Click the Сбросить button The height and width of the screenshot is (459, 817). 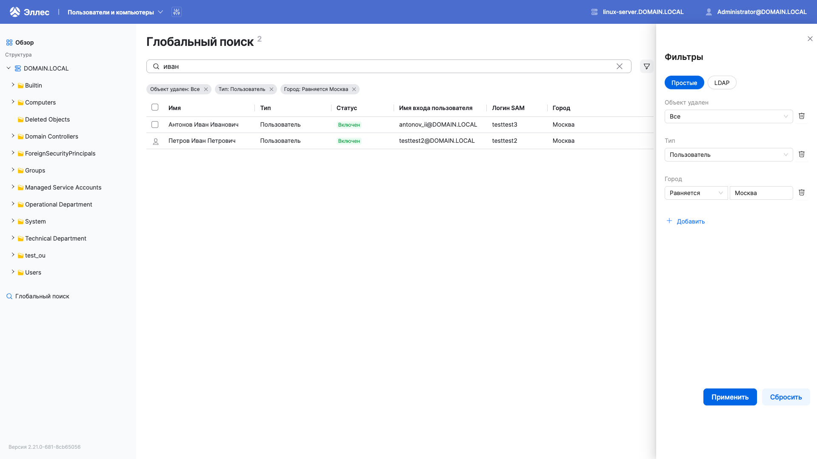pos(786,397)
